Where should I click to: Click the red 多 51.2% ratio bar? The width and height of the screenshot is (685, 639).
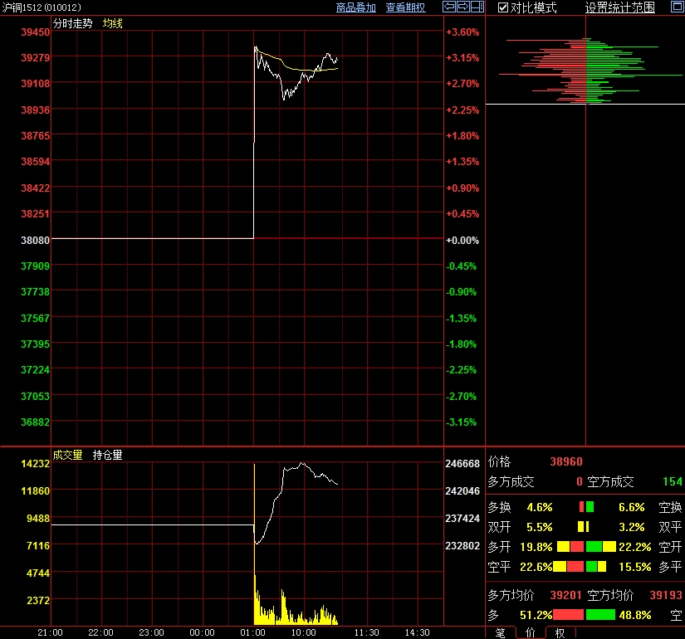(568, 615)
